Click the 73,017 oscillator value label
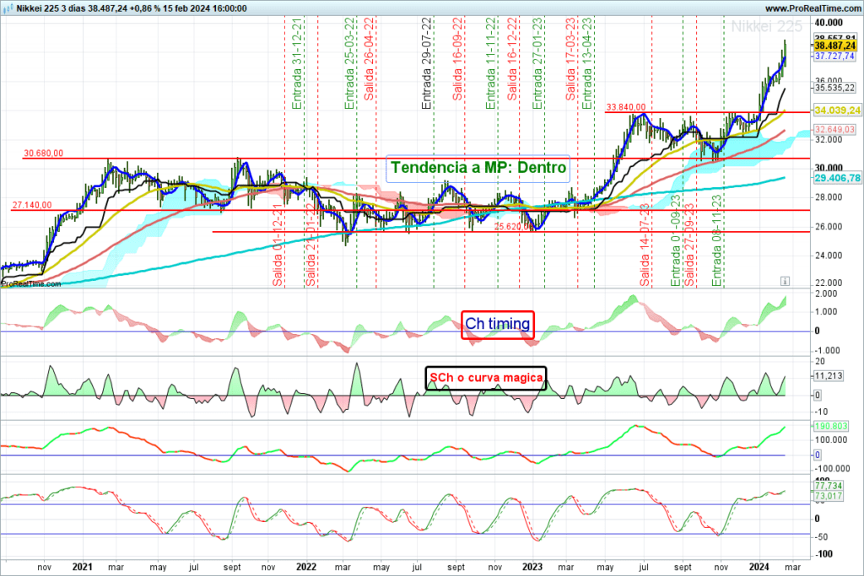 [829, 496]
